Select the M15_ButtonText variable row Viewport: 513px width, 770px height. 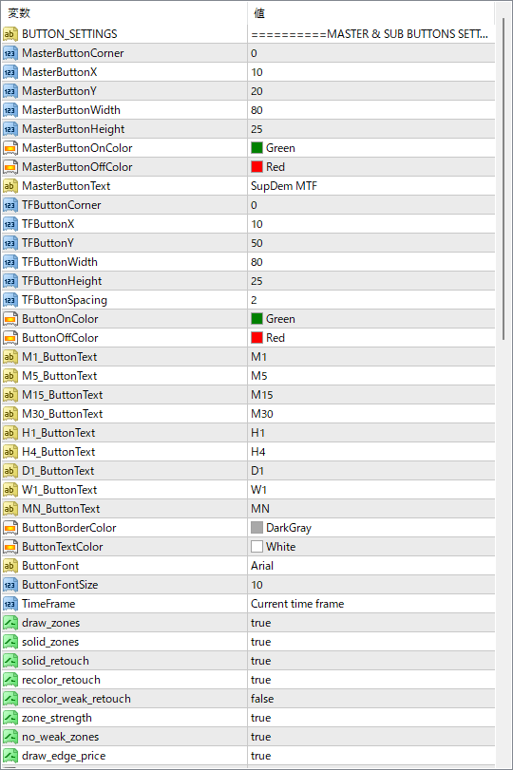point(248,395)
